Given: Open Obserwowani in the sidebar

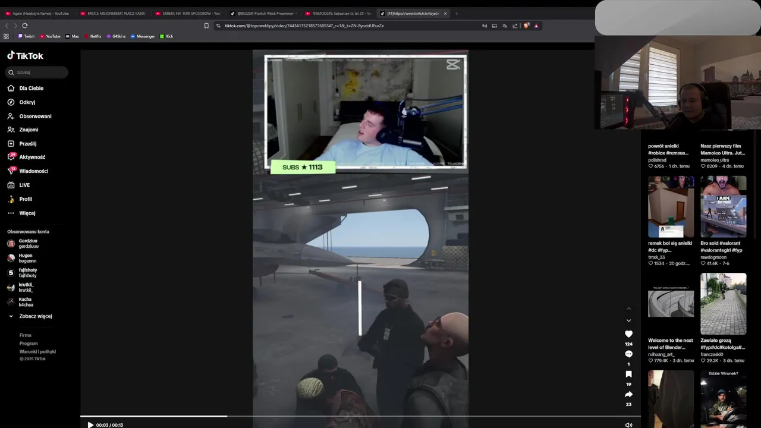Looking at the screenshot, I should [x=35, y=117].
